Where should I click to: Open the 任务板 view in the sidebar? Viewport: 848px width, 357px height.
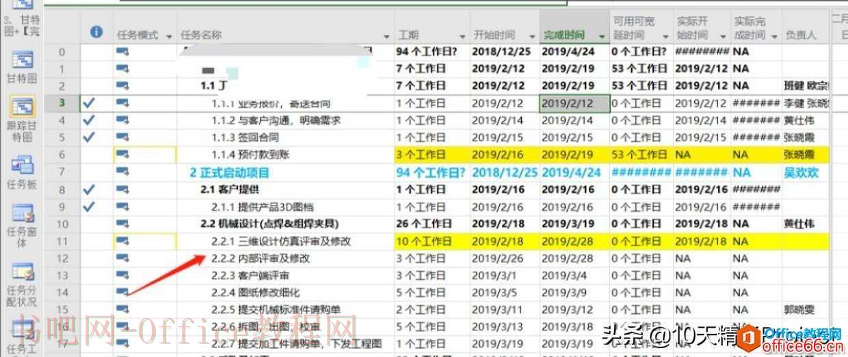[x=22, y=173]
